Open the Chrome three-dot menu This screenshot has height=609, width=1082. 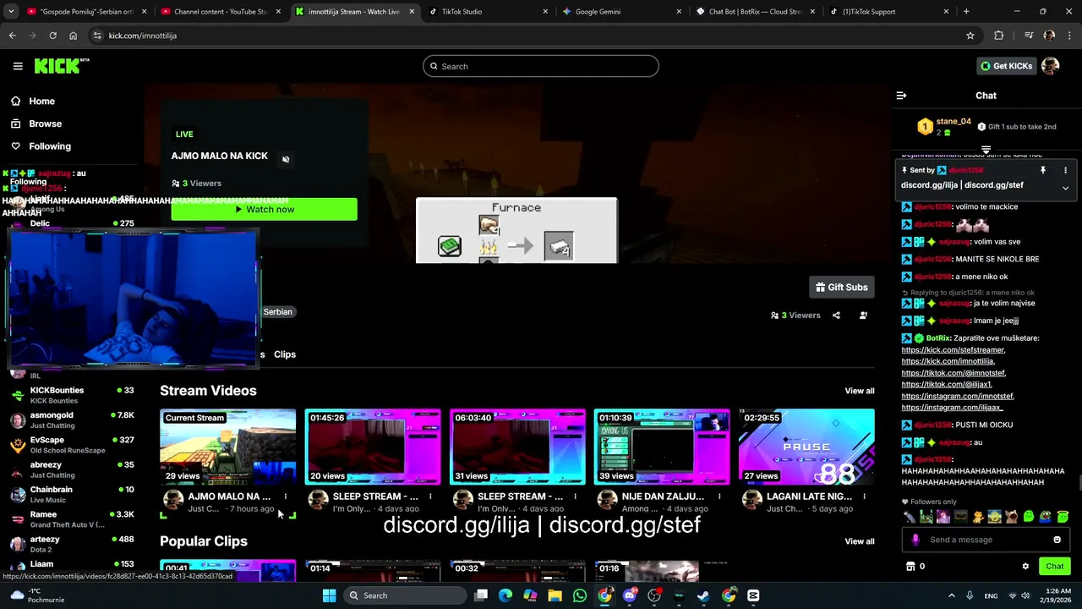(1069, 36)
